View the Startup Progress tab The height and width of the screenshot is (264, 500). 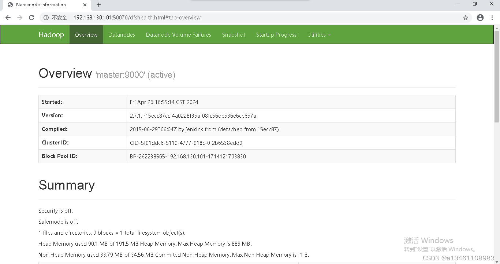point(276,34)
